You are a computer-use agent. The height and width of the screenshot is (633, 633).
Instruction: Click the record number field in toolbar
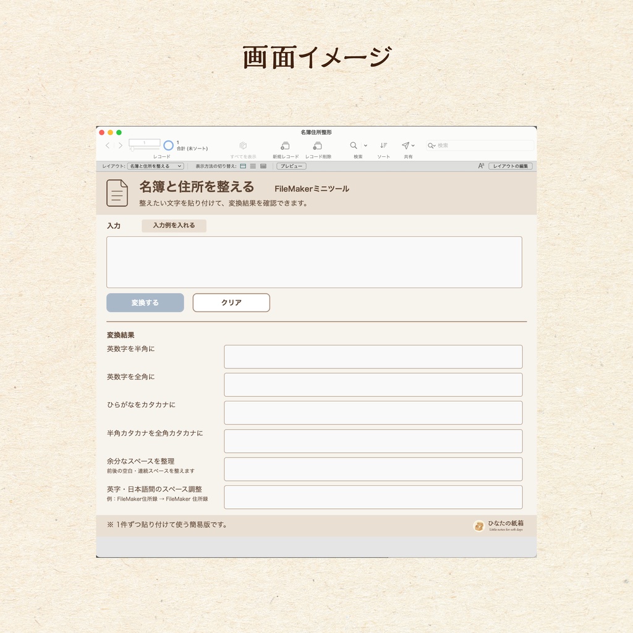pyautogui.click(x=144, y=143)
